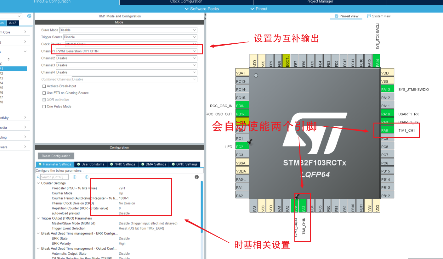Go to previous search result arrow
Screen dimensions: 443x259
[x=75, y=177]
